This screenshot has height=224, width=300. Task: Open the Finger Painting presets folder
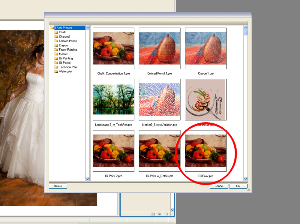click(x=68, y=50)
